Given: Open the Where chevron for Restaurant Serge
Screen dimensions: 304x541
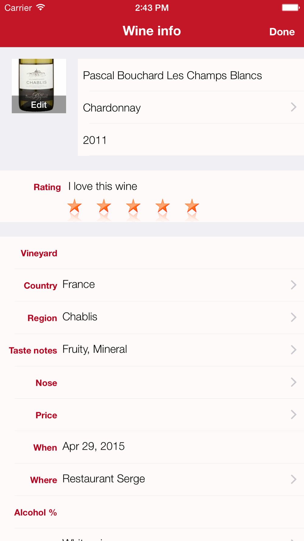Looking at the screenshot, I should [293, 479].
